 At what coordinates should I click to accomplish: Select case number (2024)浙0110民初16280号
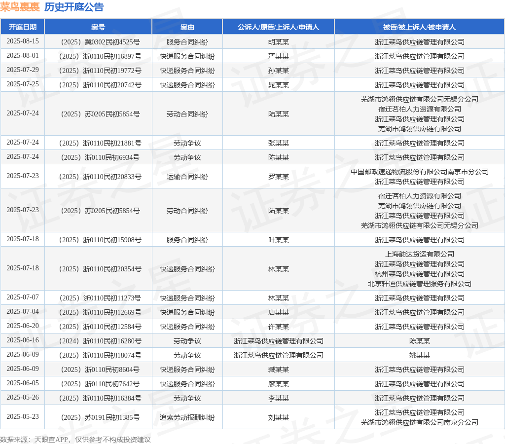(100, 341)
